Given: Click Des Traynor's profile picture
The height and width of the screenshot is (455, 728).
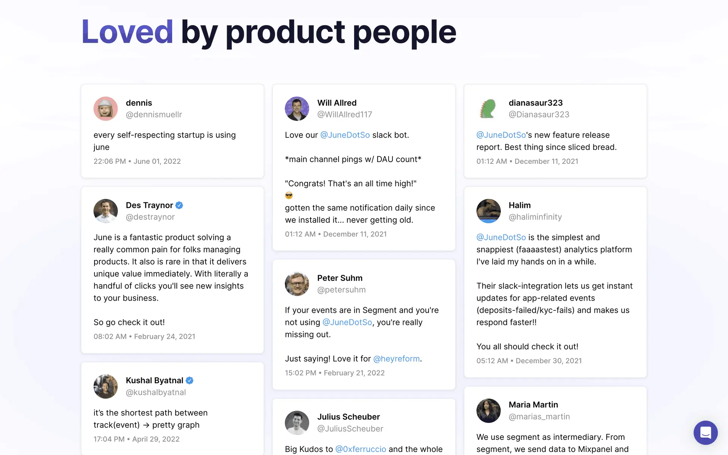Looking at the screenshot, I should 106,211.
